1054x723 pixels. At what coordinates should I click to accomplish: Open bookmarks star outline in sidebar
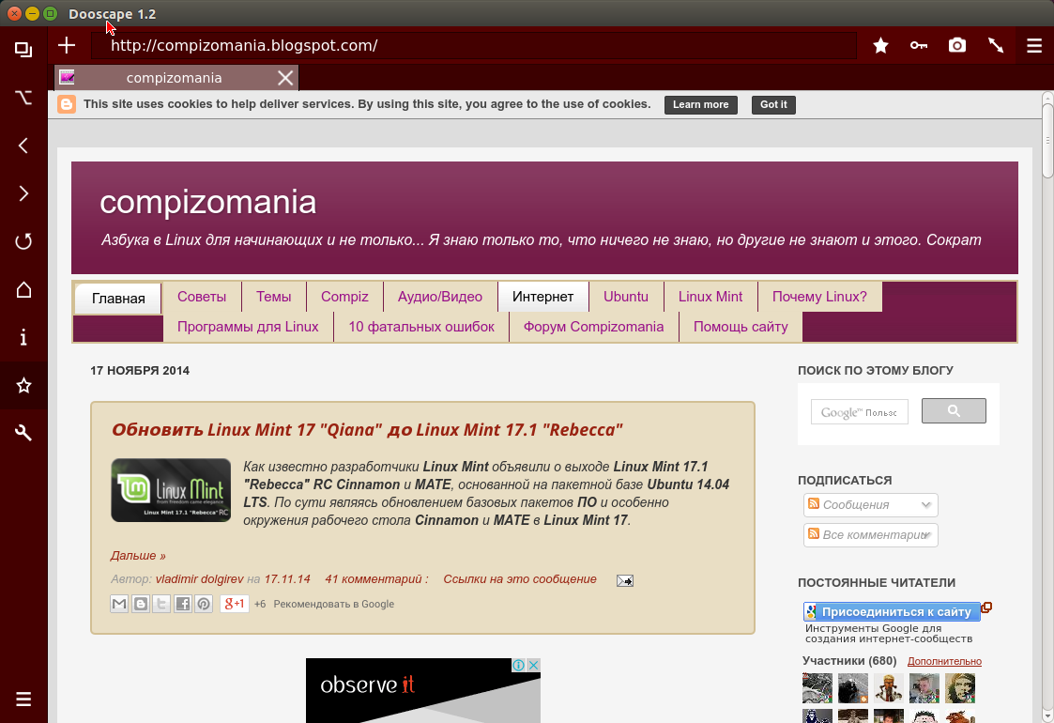pos(23,385)
